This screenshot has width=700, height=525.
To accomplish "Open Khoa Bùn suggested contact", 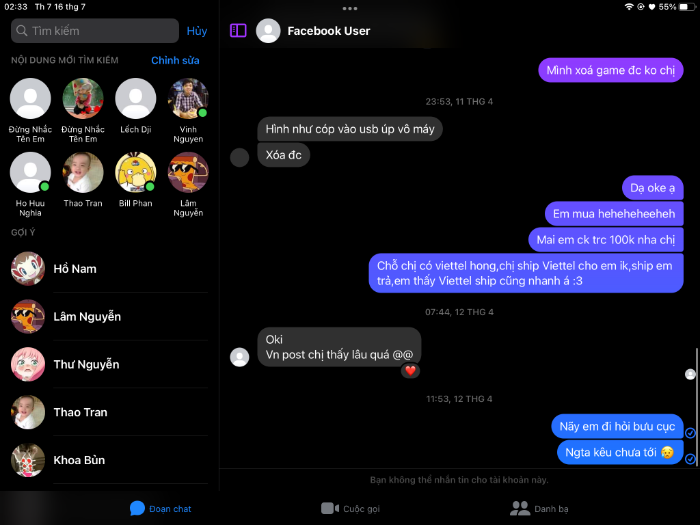I will pyautogui.click(x=109, y=460).
